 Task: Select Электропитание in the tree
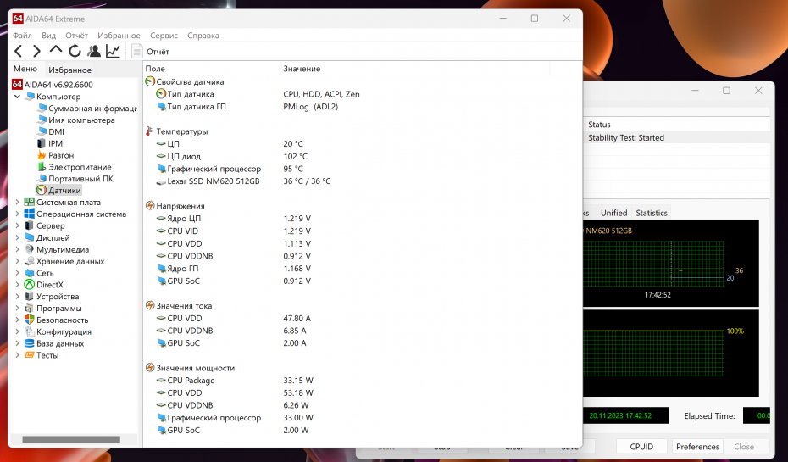(79, 167)
